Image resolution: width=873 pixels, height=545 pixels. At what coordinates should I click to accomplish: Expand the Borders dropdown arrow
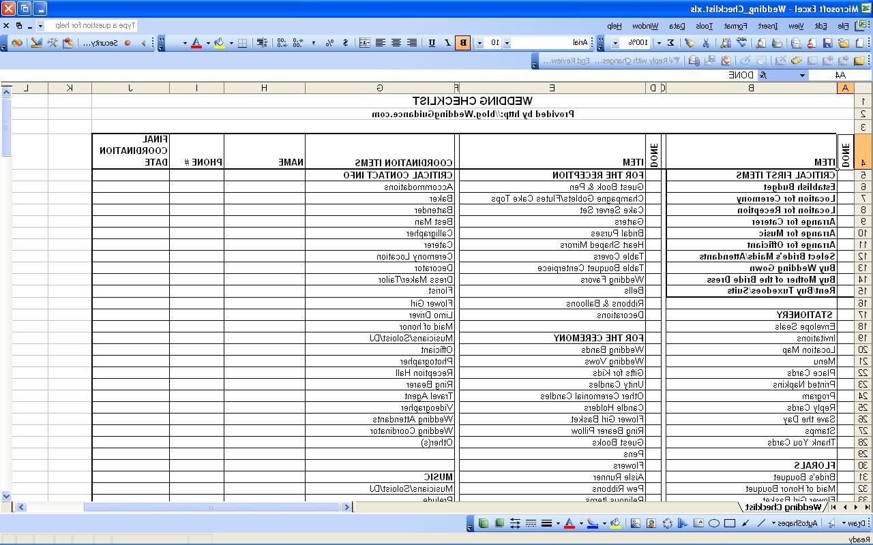pos(231,43)
